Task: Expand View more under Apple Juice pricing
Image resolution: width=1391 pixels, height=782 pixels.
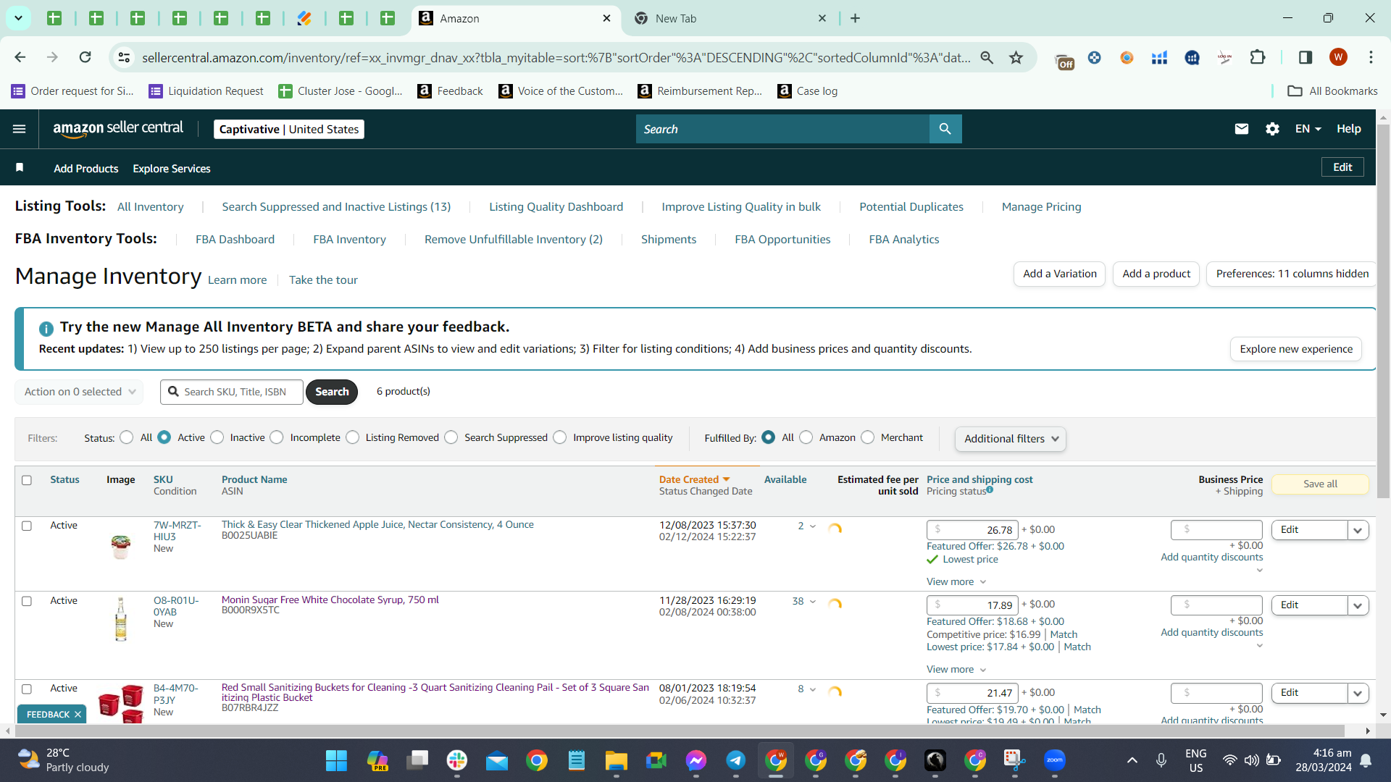Action: [x=956, y=582]
